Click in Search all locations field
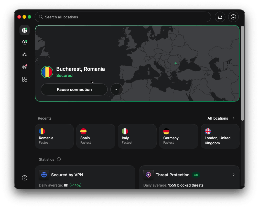 pos(123,17)
